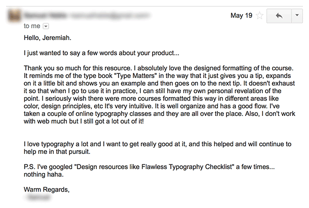Star this email from May 19
This screenshot has height=208, width=309.
(260, 16)
